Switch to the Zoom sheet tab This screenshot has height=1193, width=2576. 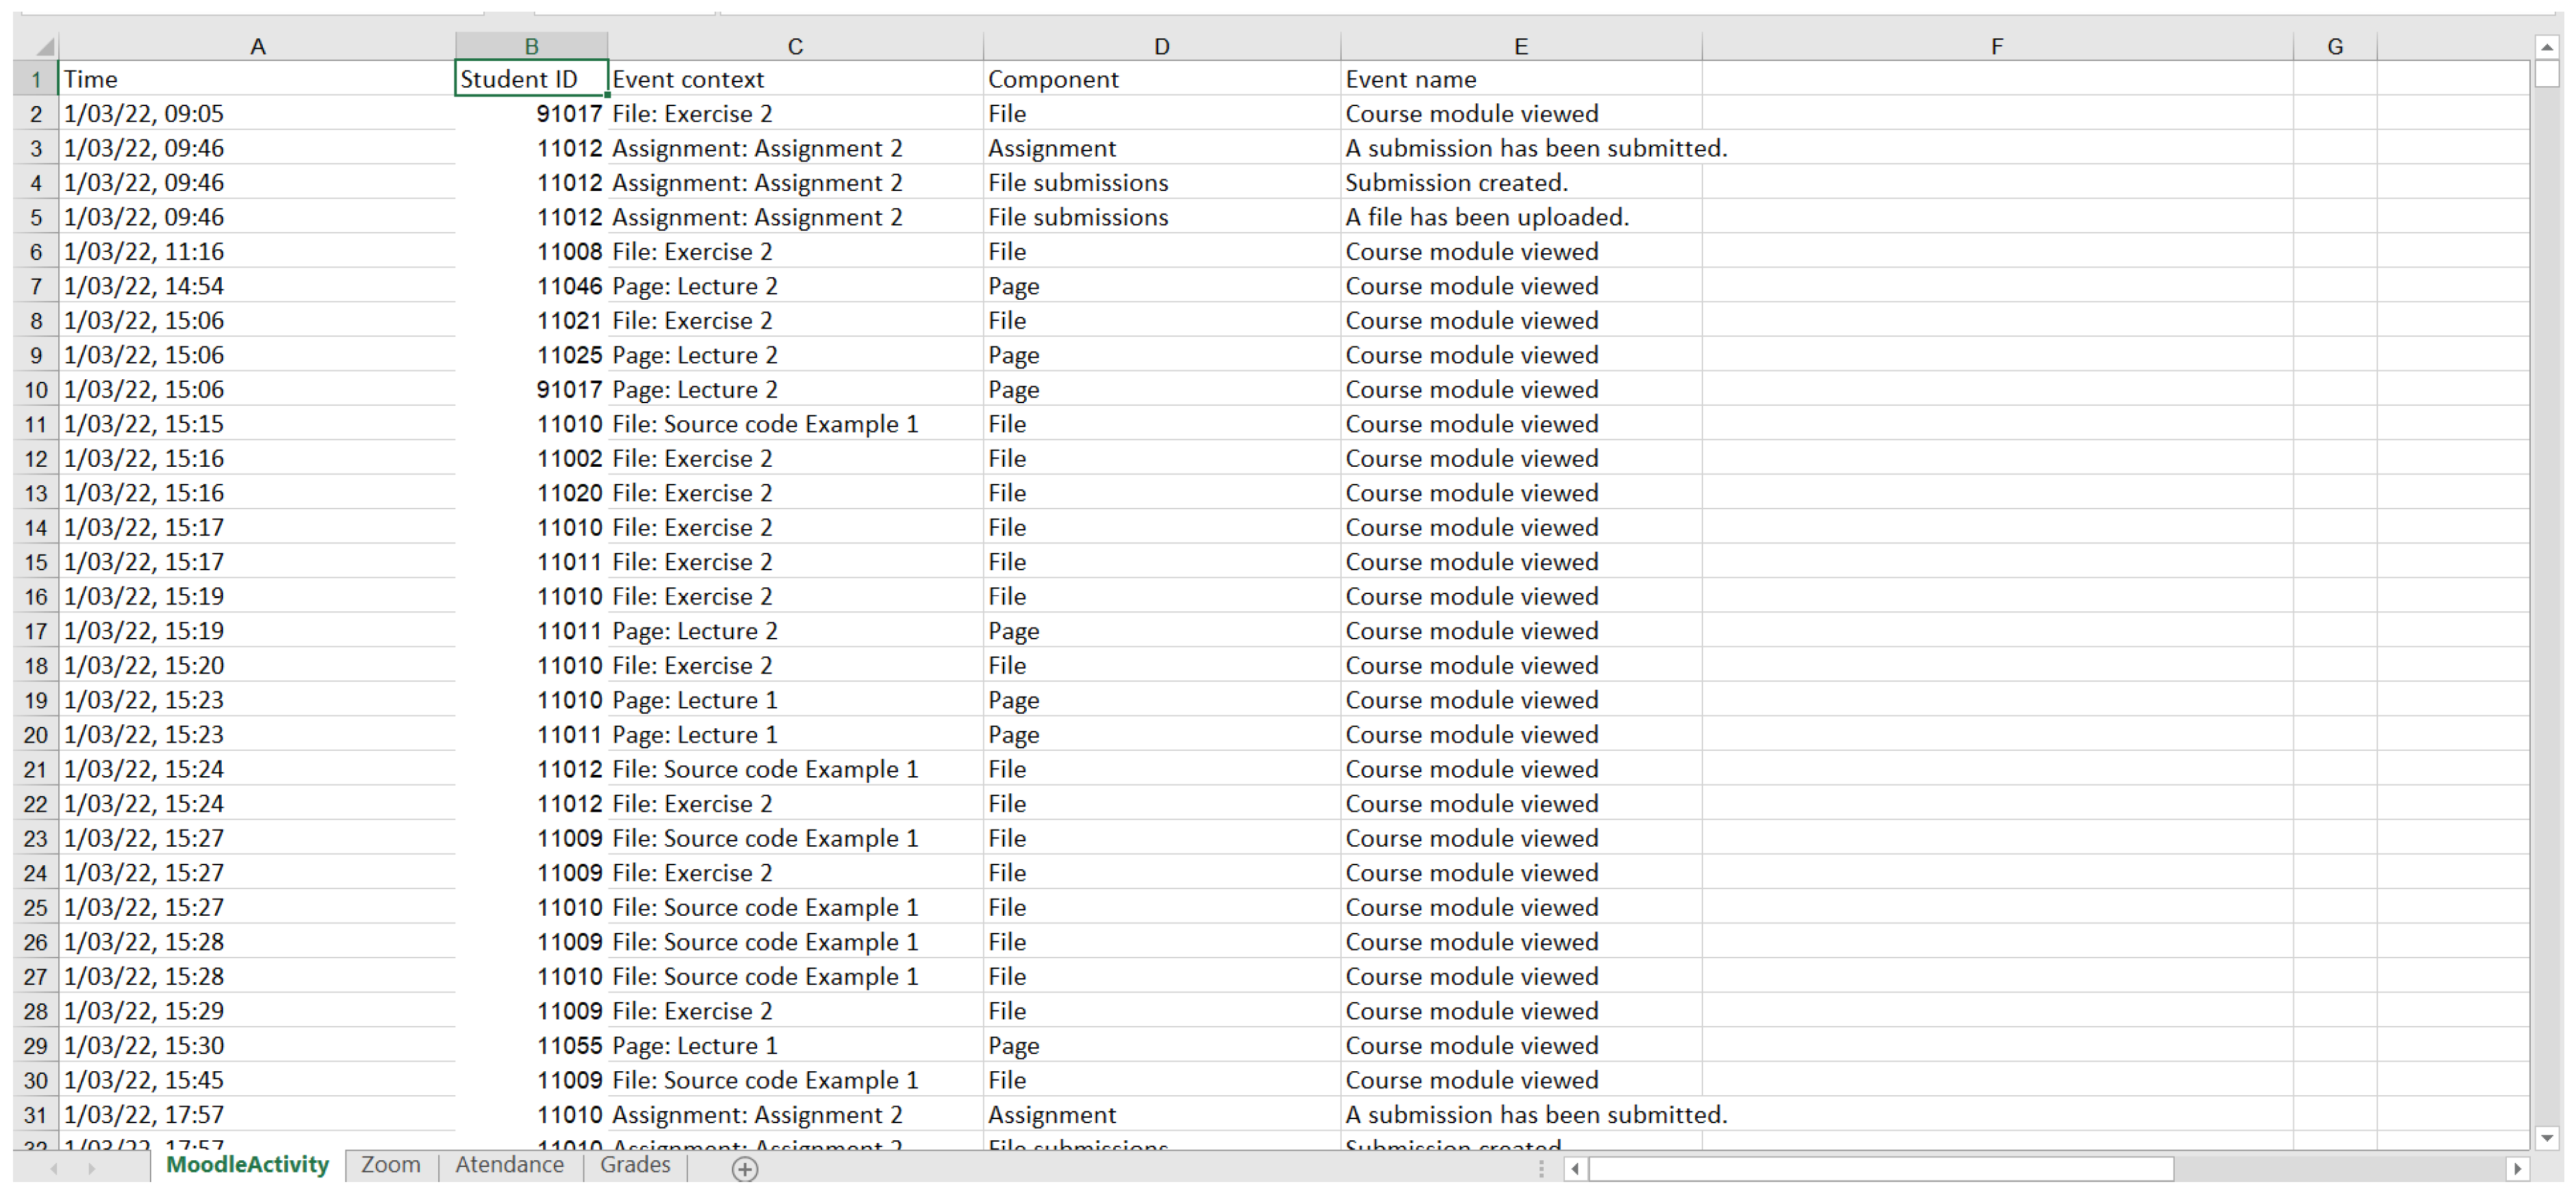point(390,1165)
